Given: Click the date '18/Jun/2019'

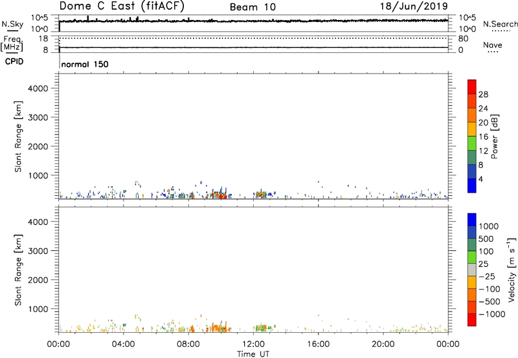Looking at the screenshot, I should point(414,6).
